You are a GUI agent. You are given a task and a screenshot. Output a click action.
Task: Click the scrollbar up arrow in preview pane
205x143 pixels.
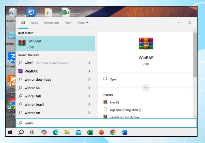pos(195,31)
